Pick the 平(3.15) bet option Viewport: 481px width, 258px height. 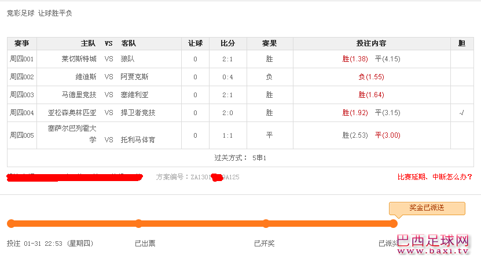pos(387,113)
